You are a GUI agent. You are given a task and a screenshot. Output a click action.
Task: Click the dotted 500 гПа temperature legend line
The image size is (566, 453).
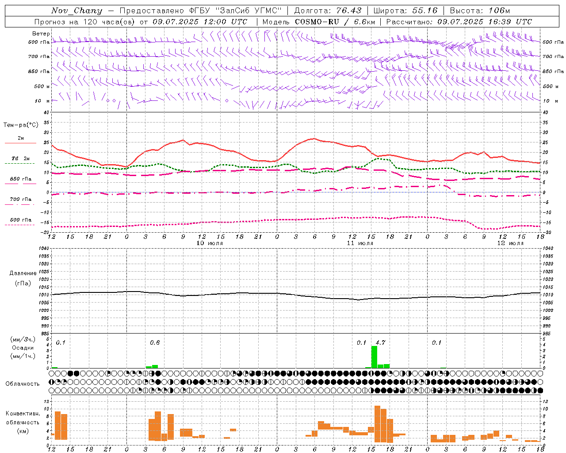(19, 225)
